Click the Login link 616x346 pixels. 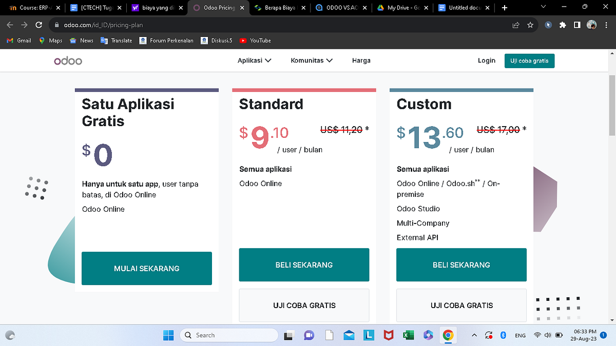click(x=487, y=60)
